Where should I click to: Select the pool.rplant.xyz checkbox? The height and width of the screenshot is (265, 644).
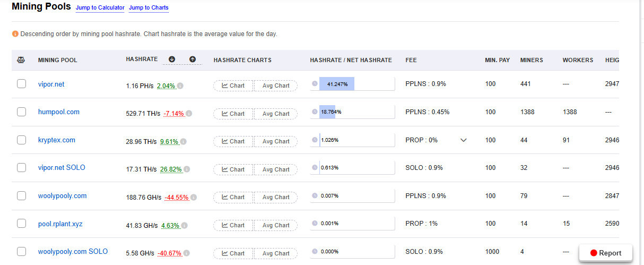coord(22,224)
